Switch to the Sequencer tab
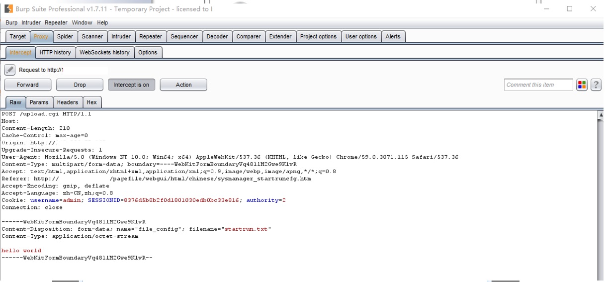The image size is (606, 282). tap(184, 37)
